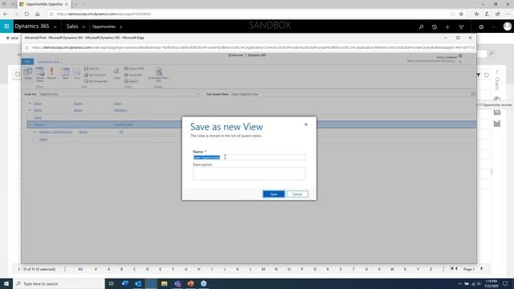Click the help icon in Advanced Find header

[x=460, y=56]
